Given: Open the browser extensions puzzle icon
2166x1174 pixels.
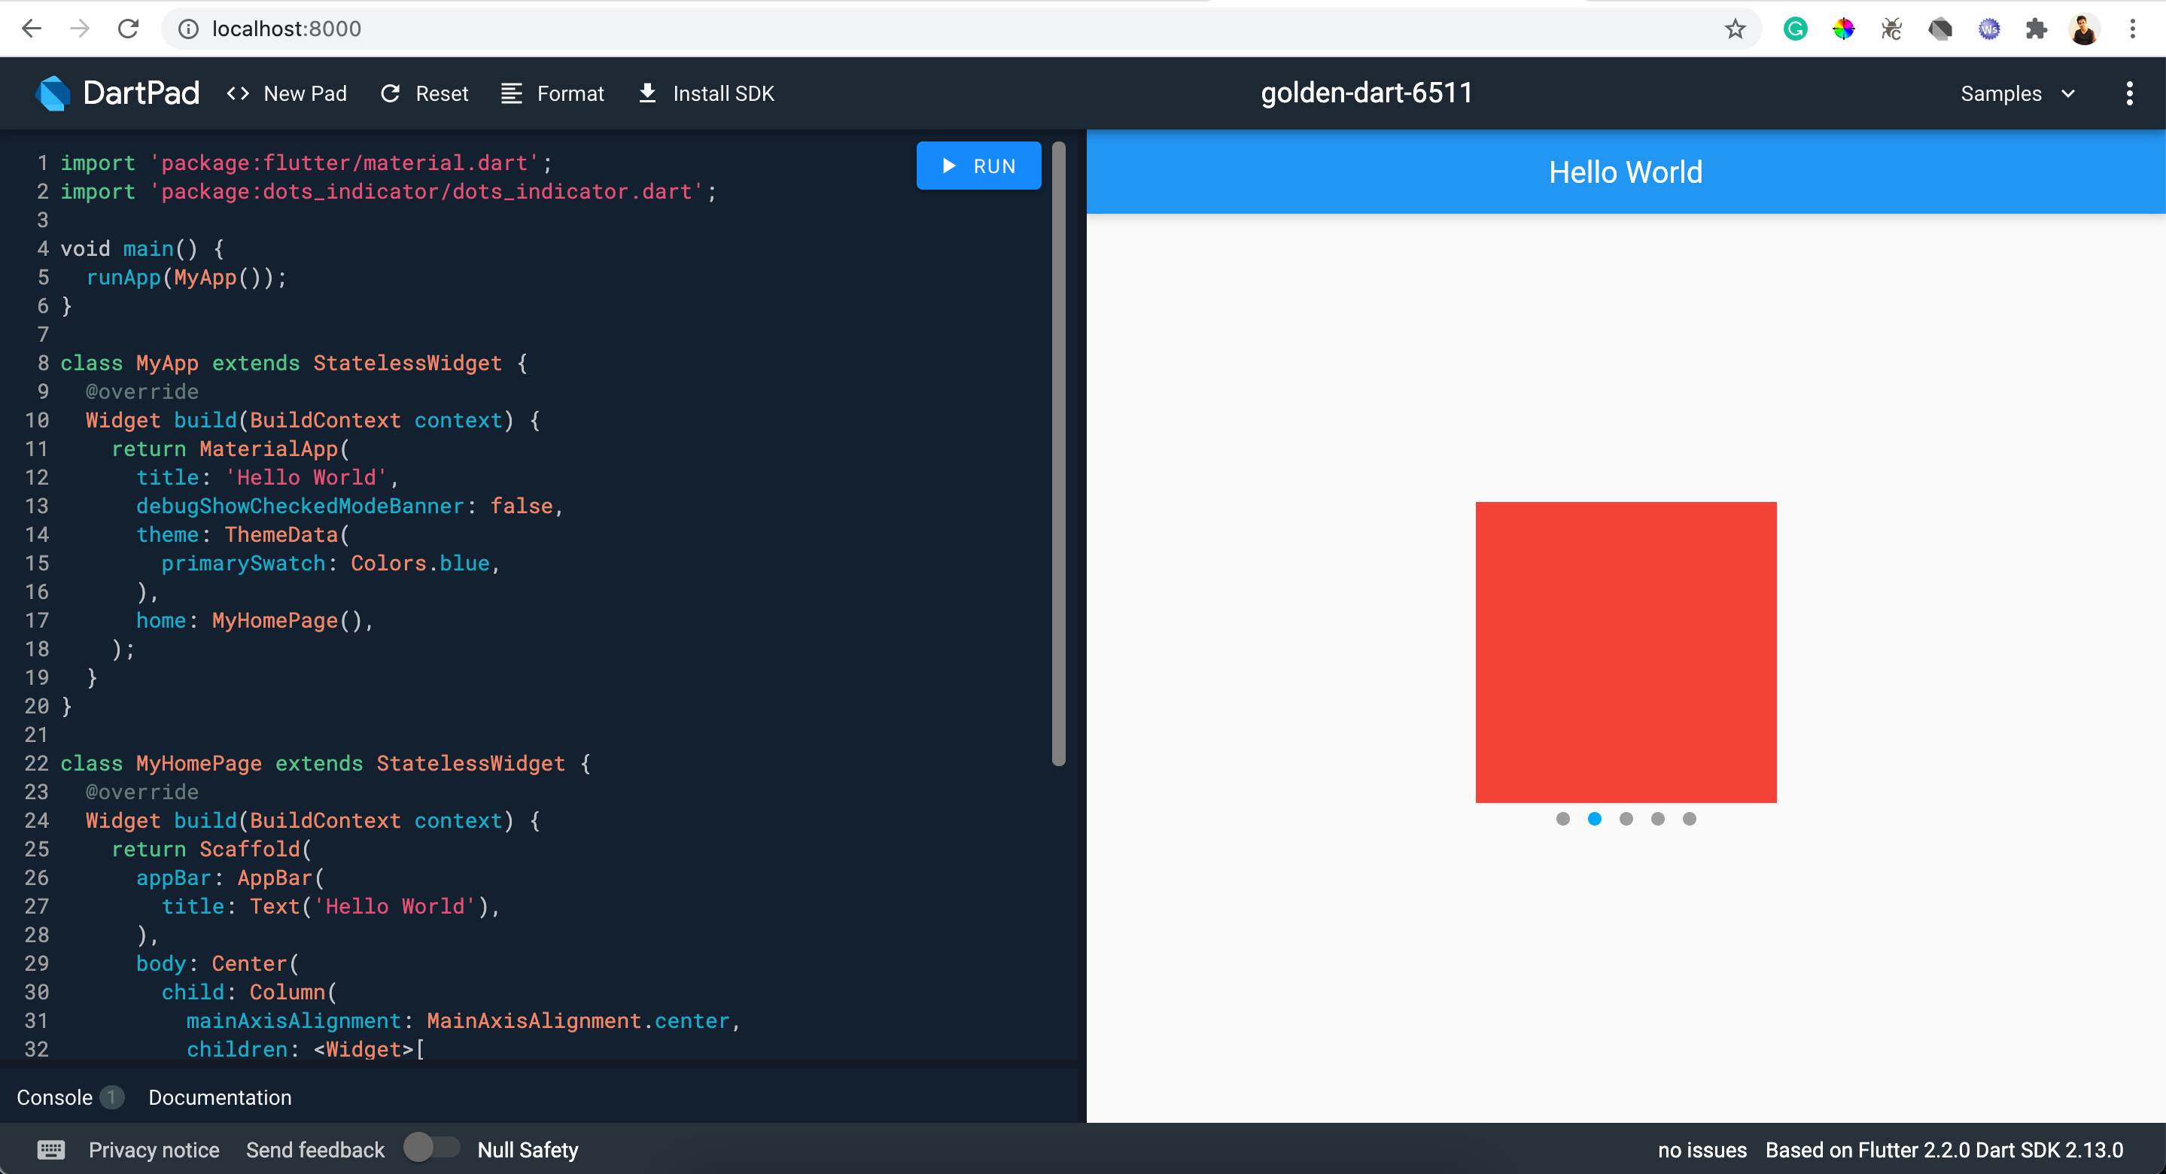Looking at the screenshot, I should (x=2036, y=29).
